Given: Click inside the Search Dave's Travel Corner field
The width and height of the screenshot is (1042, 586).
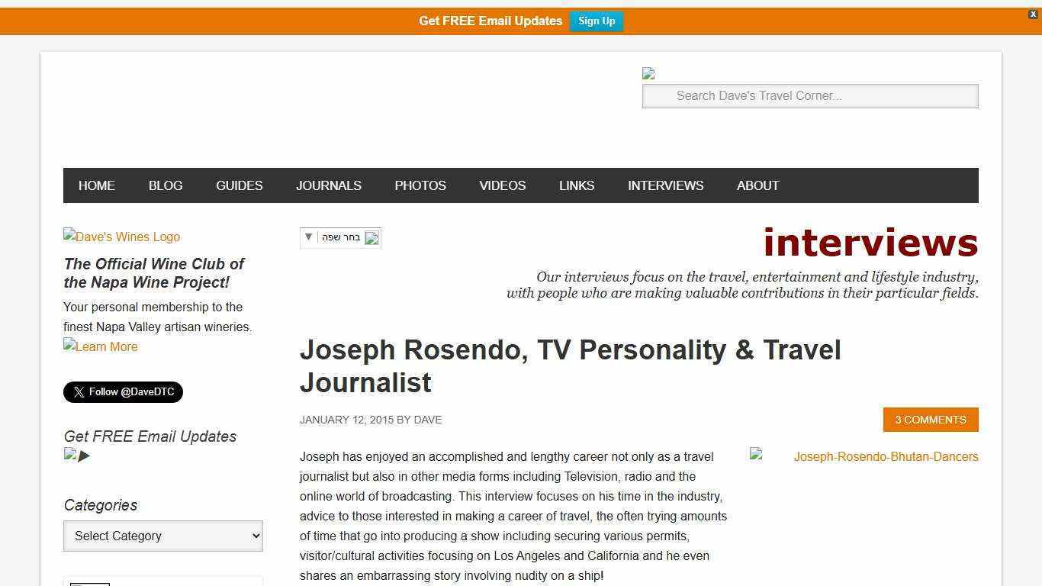Looking at the screenshot, I should [x=810, y=95].
